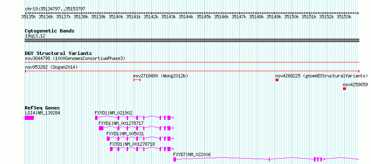Click the esv2718490 (Wong2012b) label
Viewport: 371px width, 164px height.
click(160, 76)
